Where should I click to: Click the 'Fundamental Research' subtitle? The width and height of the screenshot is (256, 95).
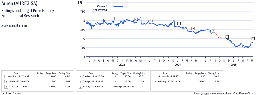click(x=20, y=16)
